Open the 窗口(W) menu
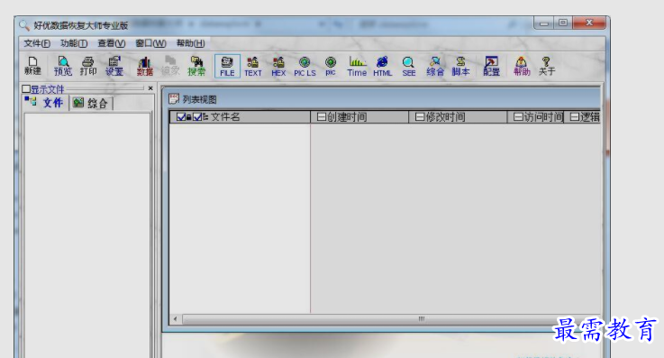Image resolution: width=664 pixels, height=358 pixels. [x=150, y=43]
